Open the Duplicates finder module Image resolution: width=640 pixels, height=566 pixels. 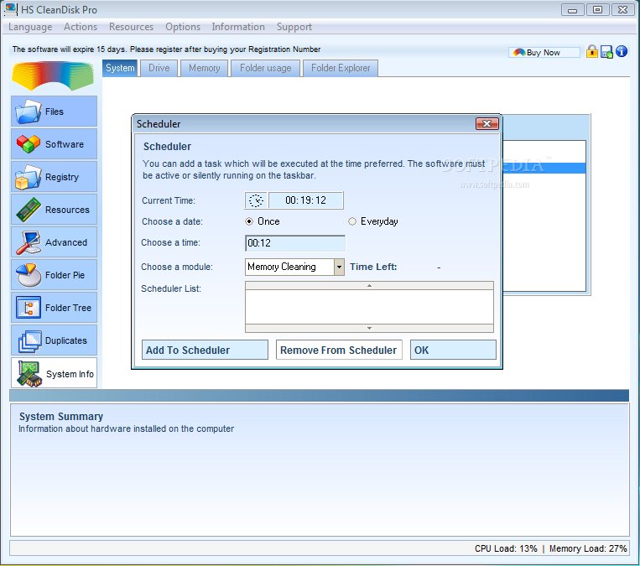(54, 340)
